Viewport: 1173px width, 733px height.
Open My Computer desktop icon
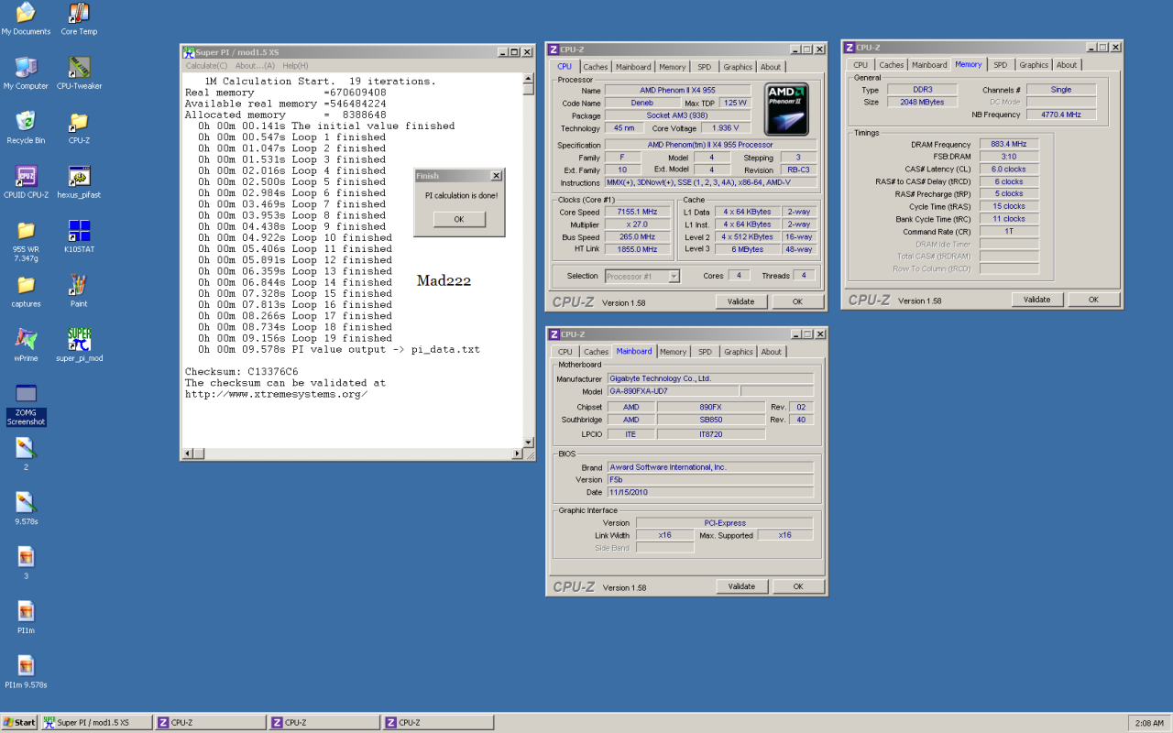point(26,73)
